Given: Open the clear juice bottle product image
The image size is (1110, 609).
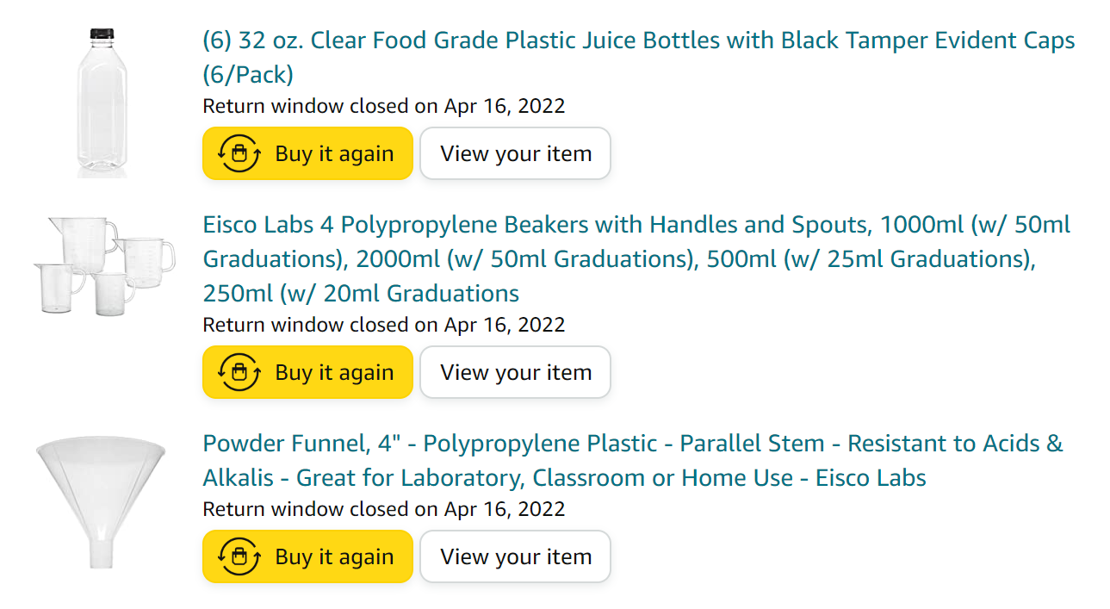Looking at the screenshot, I should click(x=102, y=103).
